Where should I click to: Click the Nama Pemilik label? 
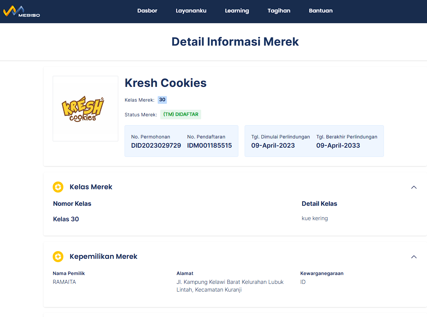pos(69,273)
